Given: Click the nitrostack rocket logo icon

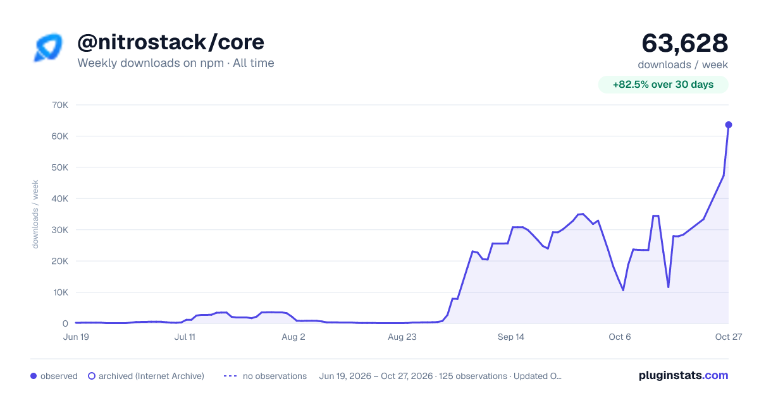Looking at the screenshot, I should (x=48, y=48).
